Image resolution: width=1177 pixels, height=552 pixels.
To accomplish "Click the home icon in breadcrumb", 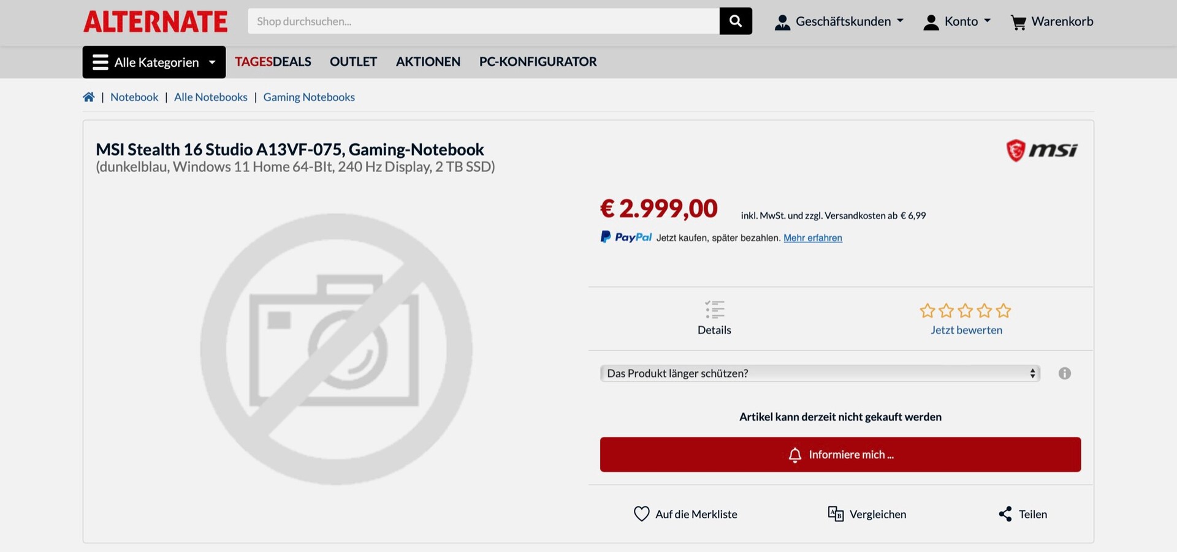I will pos(89,97).
